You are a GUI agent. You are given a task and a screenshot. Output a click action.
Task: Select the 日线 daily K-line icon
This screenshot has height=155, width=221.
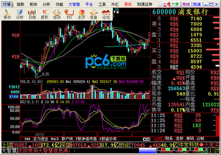tap(32, 14)
